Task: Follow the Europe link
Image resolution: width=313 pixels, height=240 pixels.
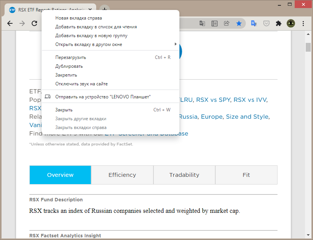Action: [211, 117]
